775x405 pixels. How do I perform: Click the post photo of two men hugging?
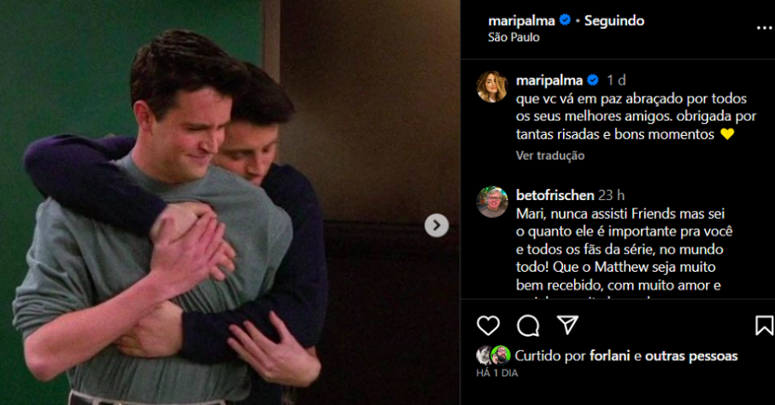coord(230,202)
